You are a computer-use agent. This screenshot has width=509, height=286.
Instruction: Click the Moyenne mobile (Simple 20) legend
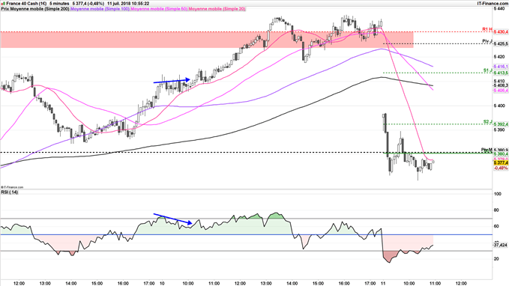tap(217, 9)
